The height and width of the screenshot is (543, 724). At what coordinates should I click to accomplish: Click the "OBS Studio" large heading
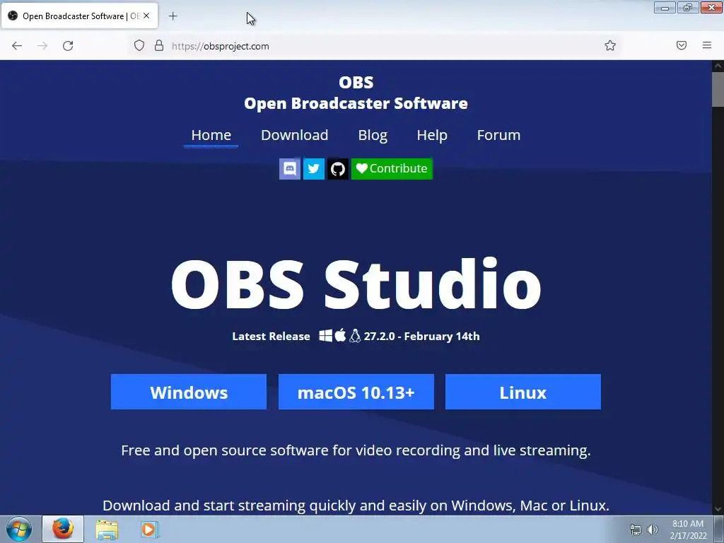pos(356,284)
